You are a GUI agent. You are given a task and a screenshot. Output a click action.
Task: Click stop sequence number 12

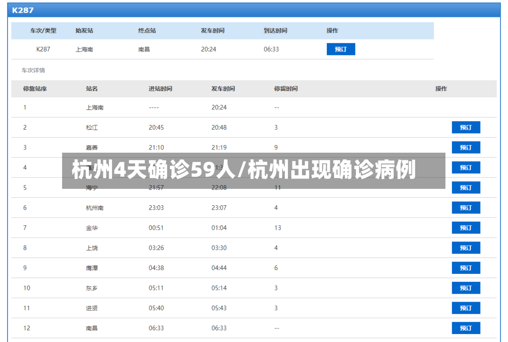26,328
